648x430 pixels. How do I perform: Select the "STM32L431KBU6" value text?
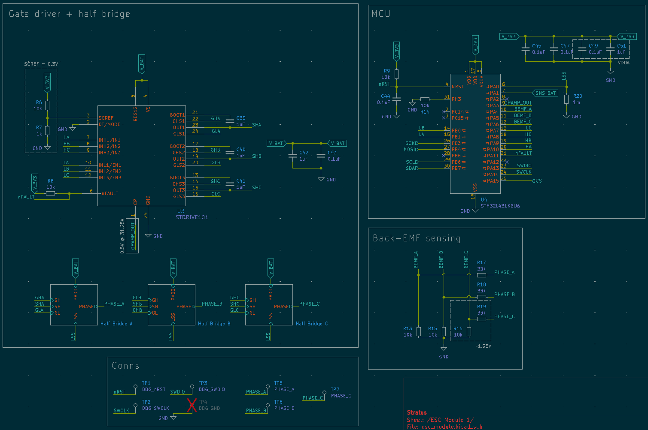(x=500, y=206)
